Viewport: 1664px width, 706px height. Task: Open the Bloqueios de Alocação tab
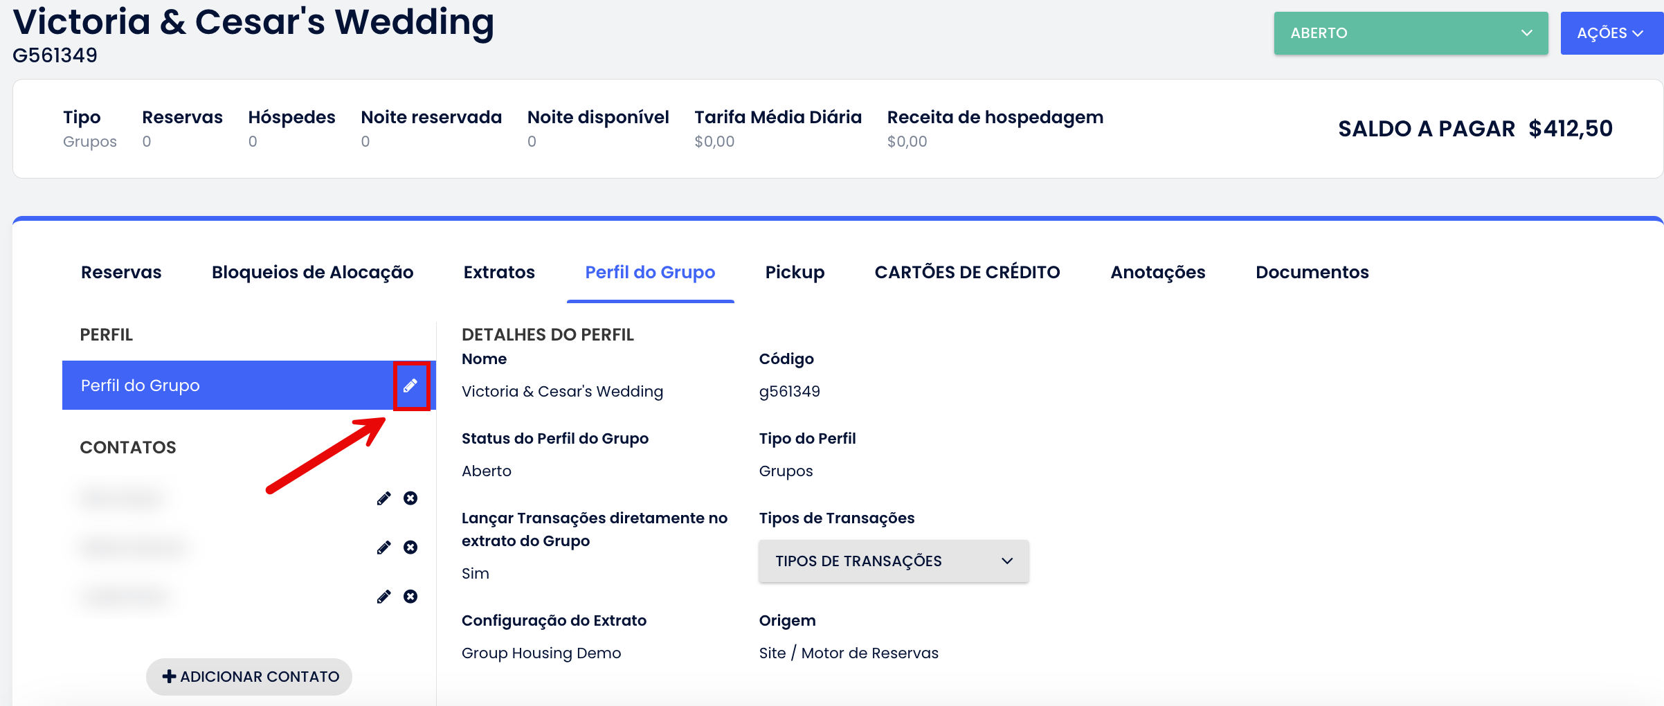pyautogui.click(x=312, y=272)
